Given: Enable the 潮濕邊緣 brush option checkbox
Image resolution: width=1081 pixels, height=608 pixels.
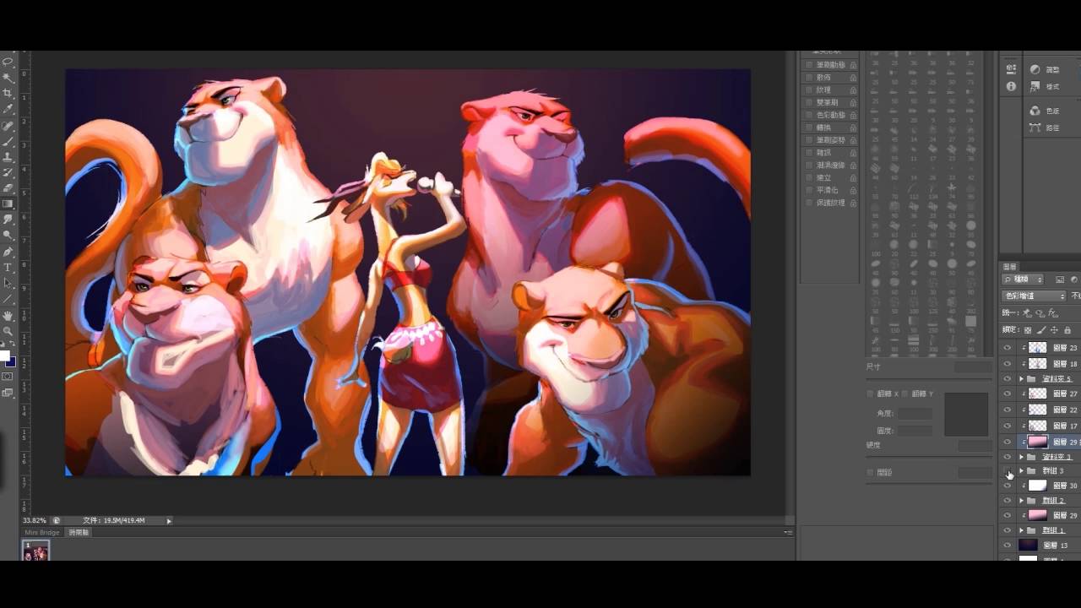Looking at the screenshot, I should tap(809, 166).
